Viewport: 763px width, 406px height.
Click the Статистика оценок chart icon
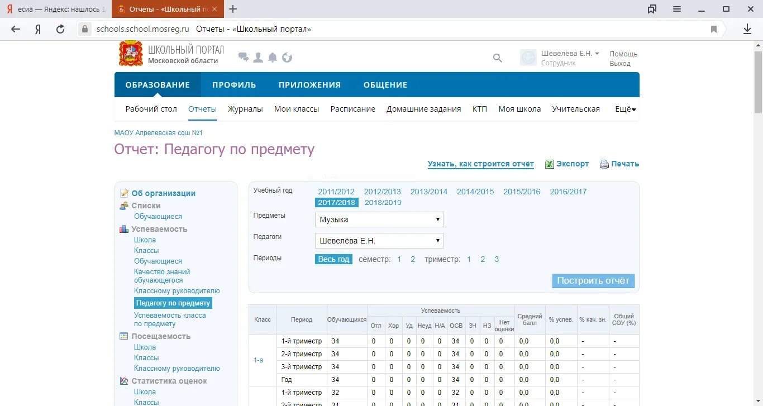click(124, 381)
